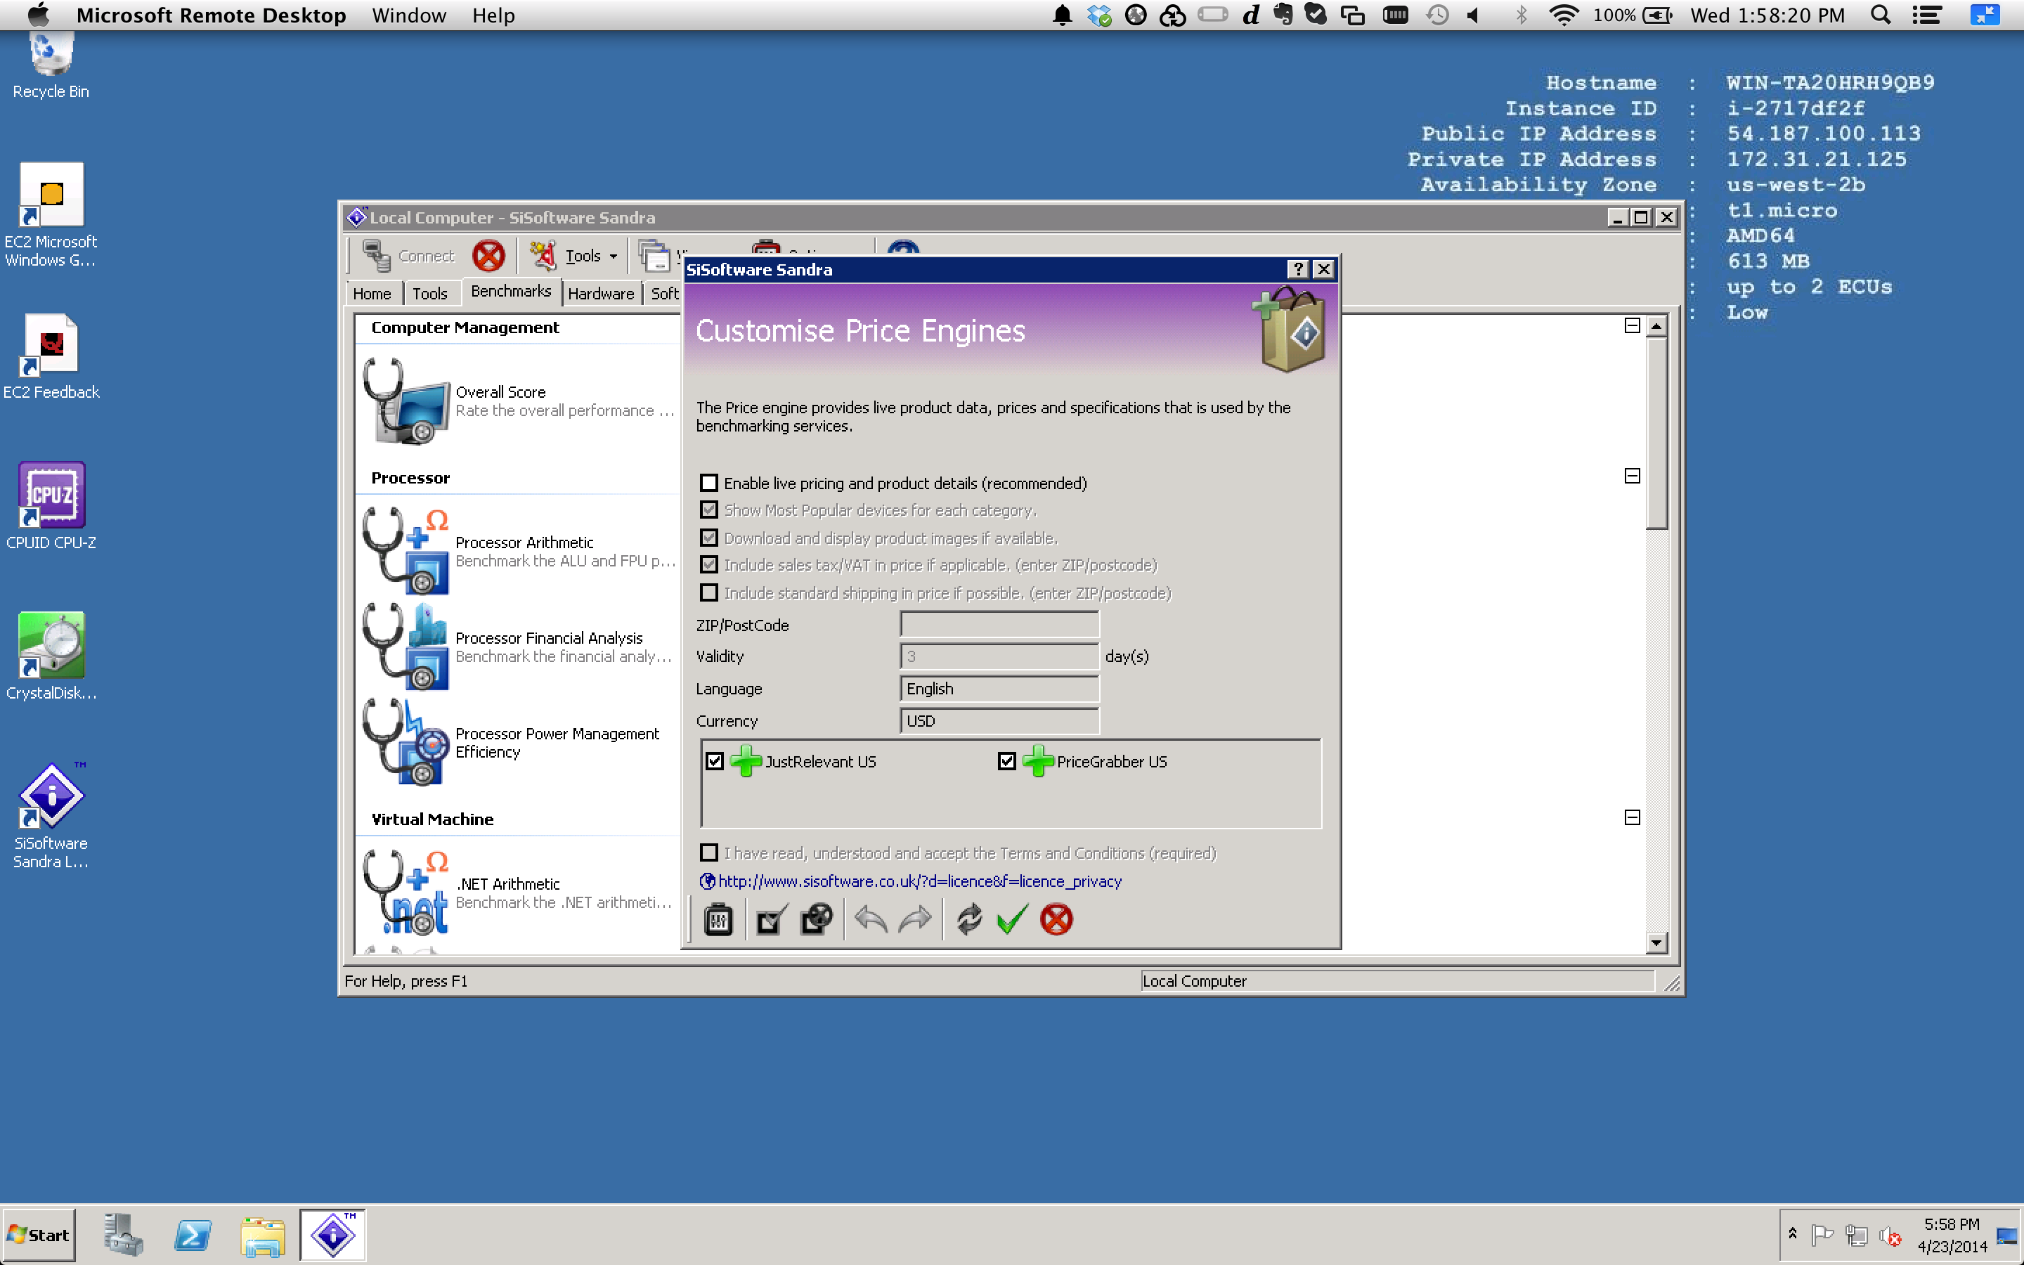Click the options sliders icon in dialog

(718, 919)
